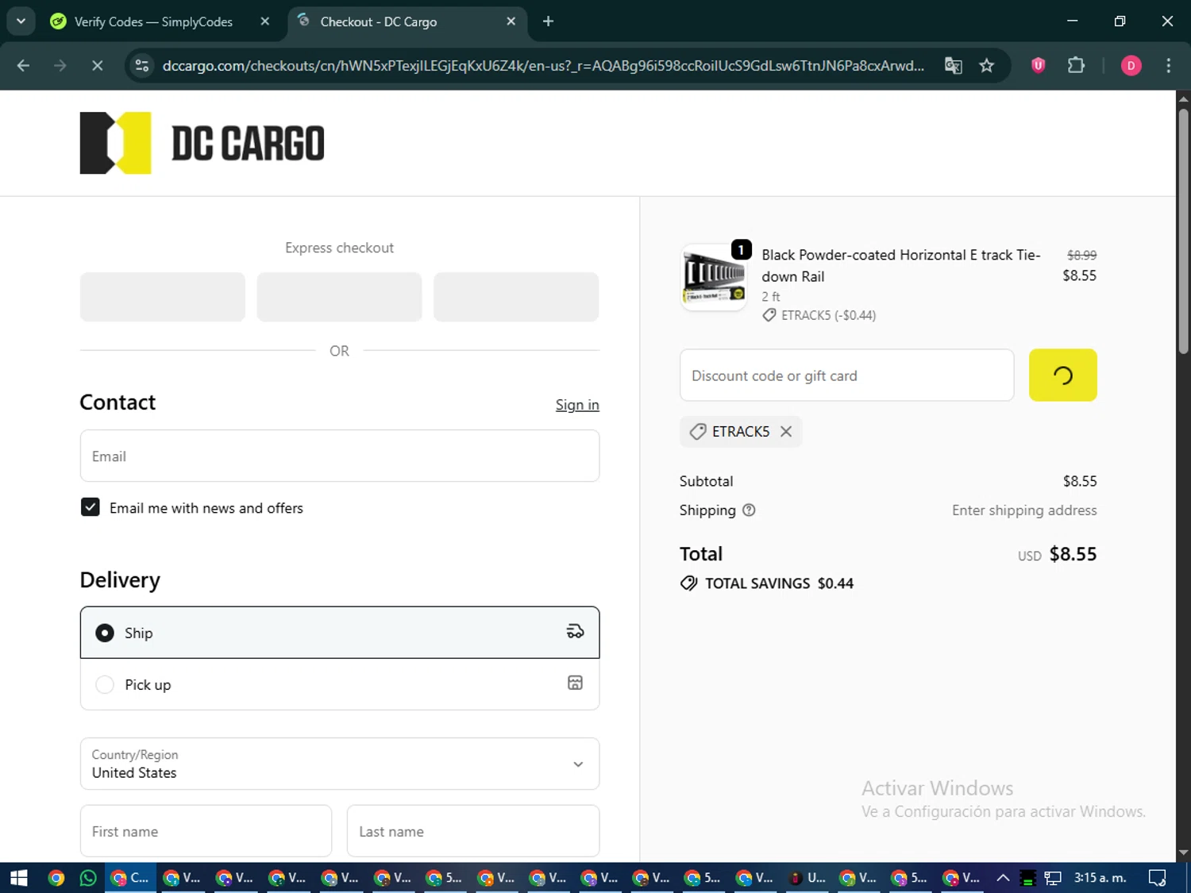Click the E track rail product thumbnail

click(x=714, y=277)
